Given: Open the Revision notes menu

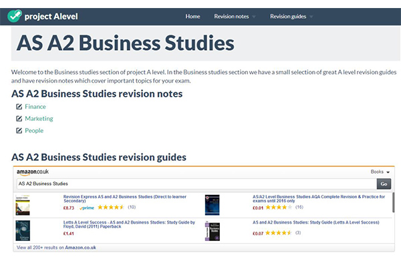Looking at the screenshot, I should pos(231,16).
